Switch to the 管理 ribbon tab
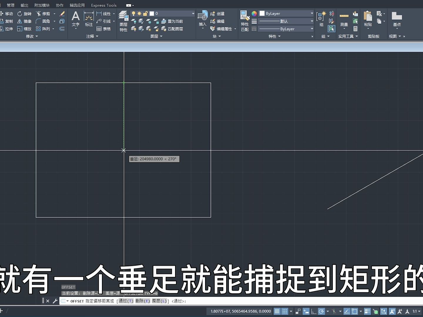The image size is (423, 317). pos(11,5)
